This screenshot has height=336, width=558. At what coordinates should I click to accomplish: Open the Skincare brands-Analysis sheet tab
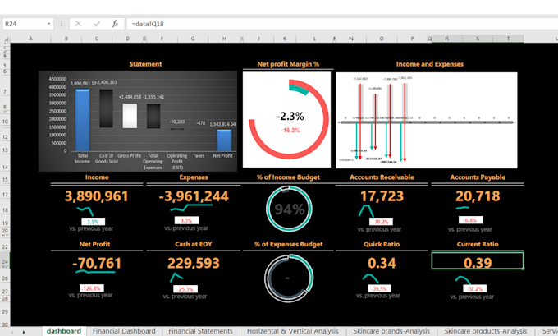(391, 331)
